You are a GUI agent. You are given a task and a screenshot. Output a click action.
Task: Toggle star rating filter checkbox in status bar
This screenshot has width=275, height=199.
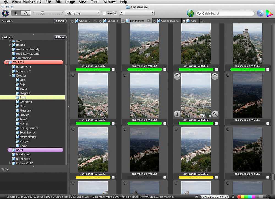coord(197,197)
